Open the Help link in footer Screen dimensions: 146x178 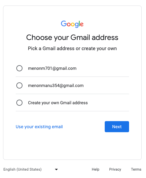pyautogui.click(x=95, y=169)
